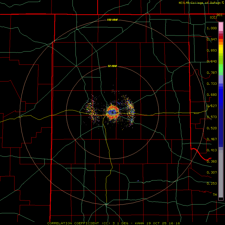Select the 0.680 scale value
Viewport: 225px width, 225px height.
[212, 95]
